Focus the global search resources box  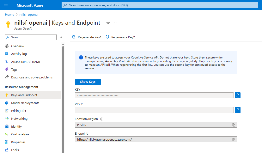click(x=160, y=5)
